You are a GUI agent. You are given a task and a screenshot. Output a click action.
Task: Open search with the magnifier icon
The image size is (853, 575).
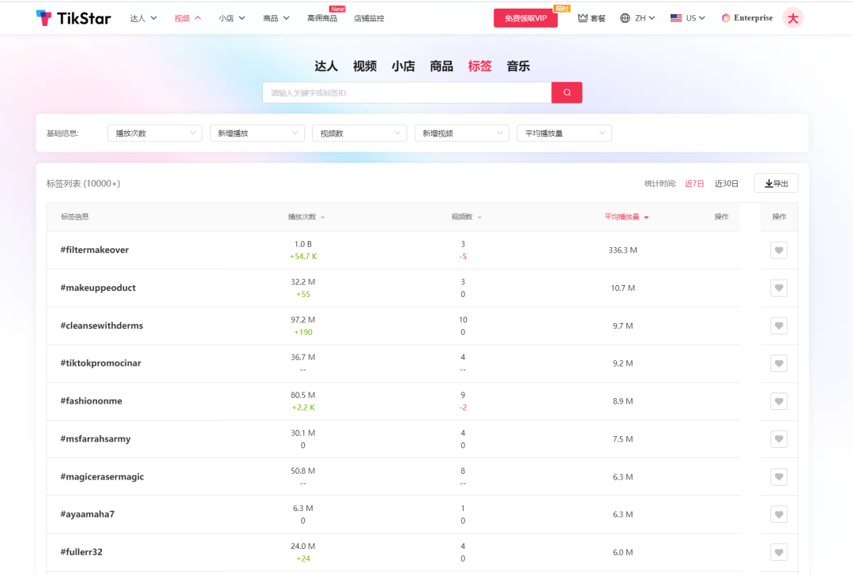[x=566, y=92]
